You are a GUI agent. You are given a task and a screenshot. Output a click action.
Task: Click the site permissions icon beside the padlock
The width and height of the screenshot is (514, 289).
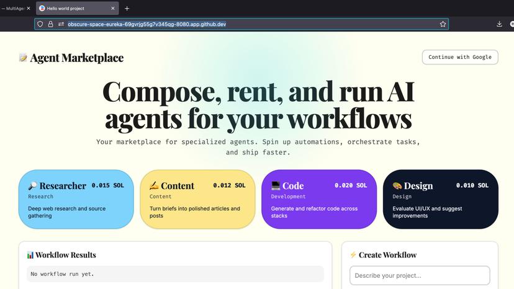tap(61, 24)
